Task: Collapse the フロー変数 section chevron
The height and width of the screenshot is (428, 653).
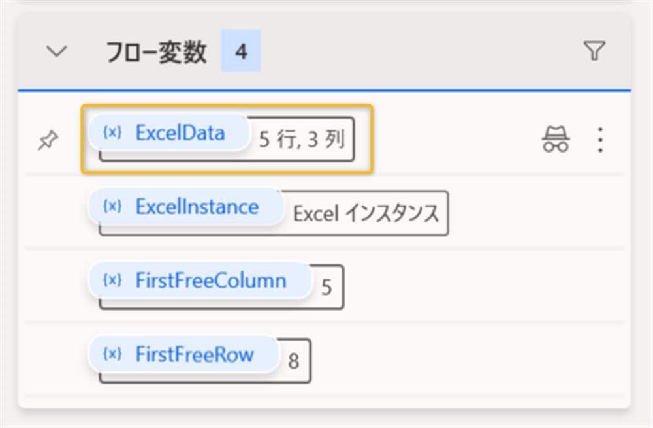Action: point(57,52)
